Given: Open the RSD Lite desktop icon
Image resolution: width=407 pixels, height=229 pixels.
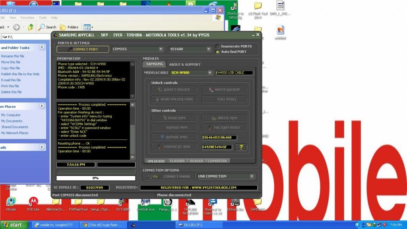Looking at the screenshot, I should click(x=33, y=204).
